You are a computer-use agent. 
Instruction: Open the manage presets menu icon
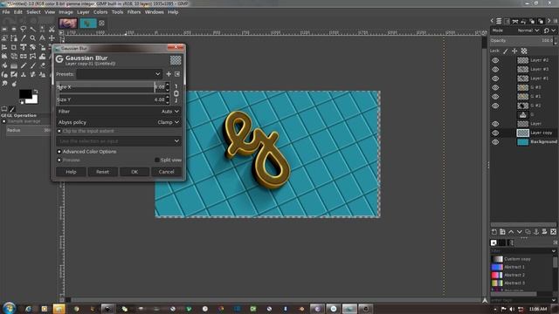click(177, 74)
